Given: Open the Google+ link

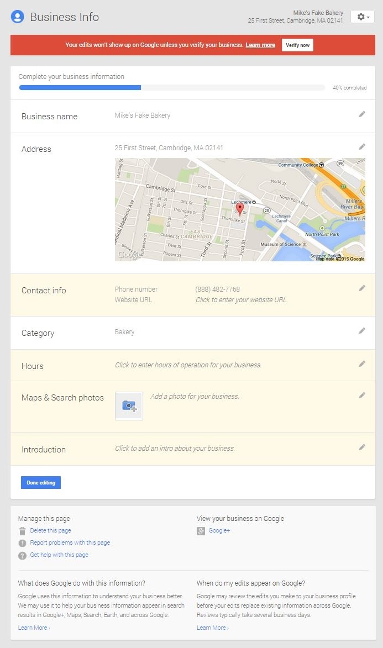Looking at the screenshot, I should tap(219, 530).
